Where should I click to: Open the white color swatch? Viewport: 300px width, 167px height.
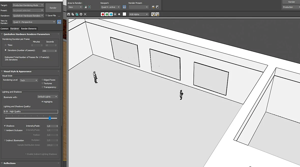(x=124, y=14)
